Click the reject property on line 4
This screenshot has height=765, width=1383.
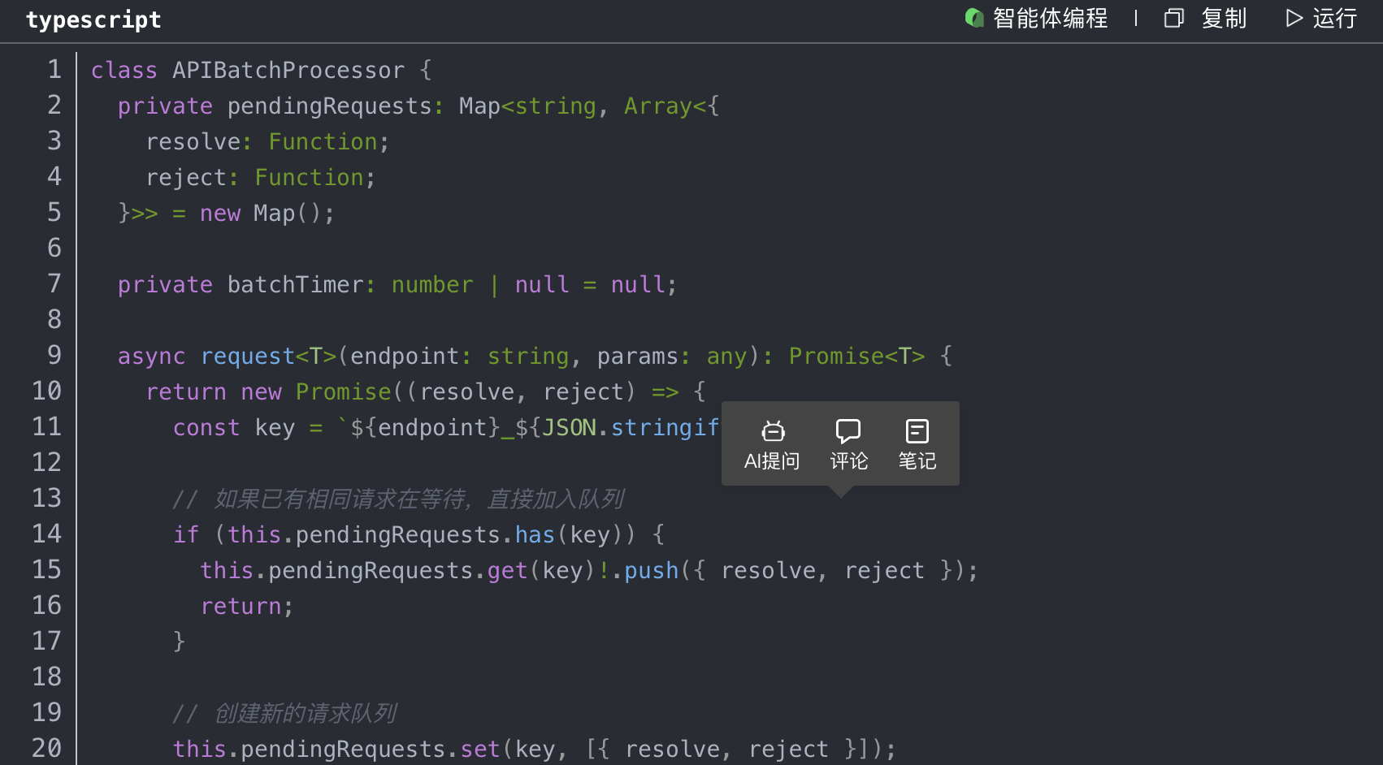[186, 178]
